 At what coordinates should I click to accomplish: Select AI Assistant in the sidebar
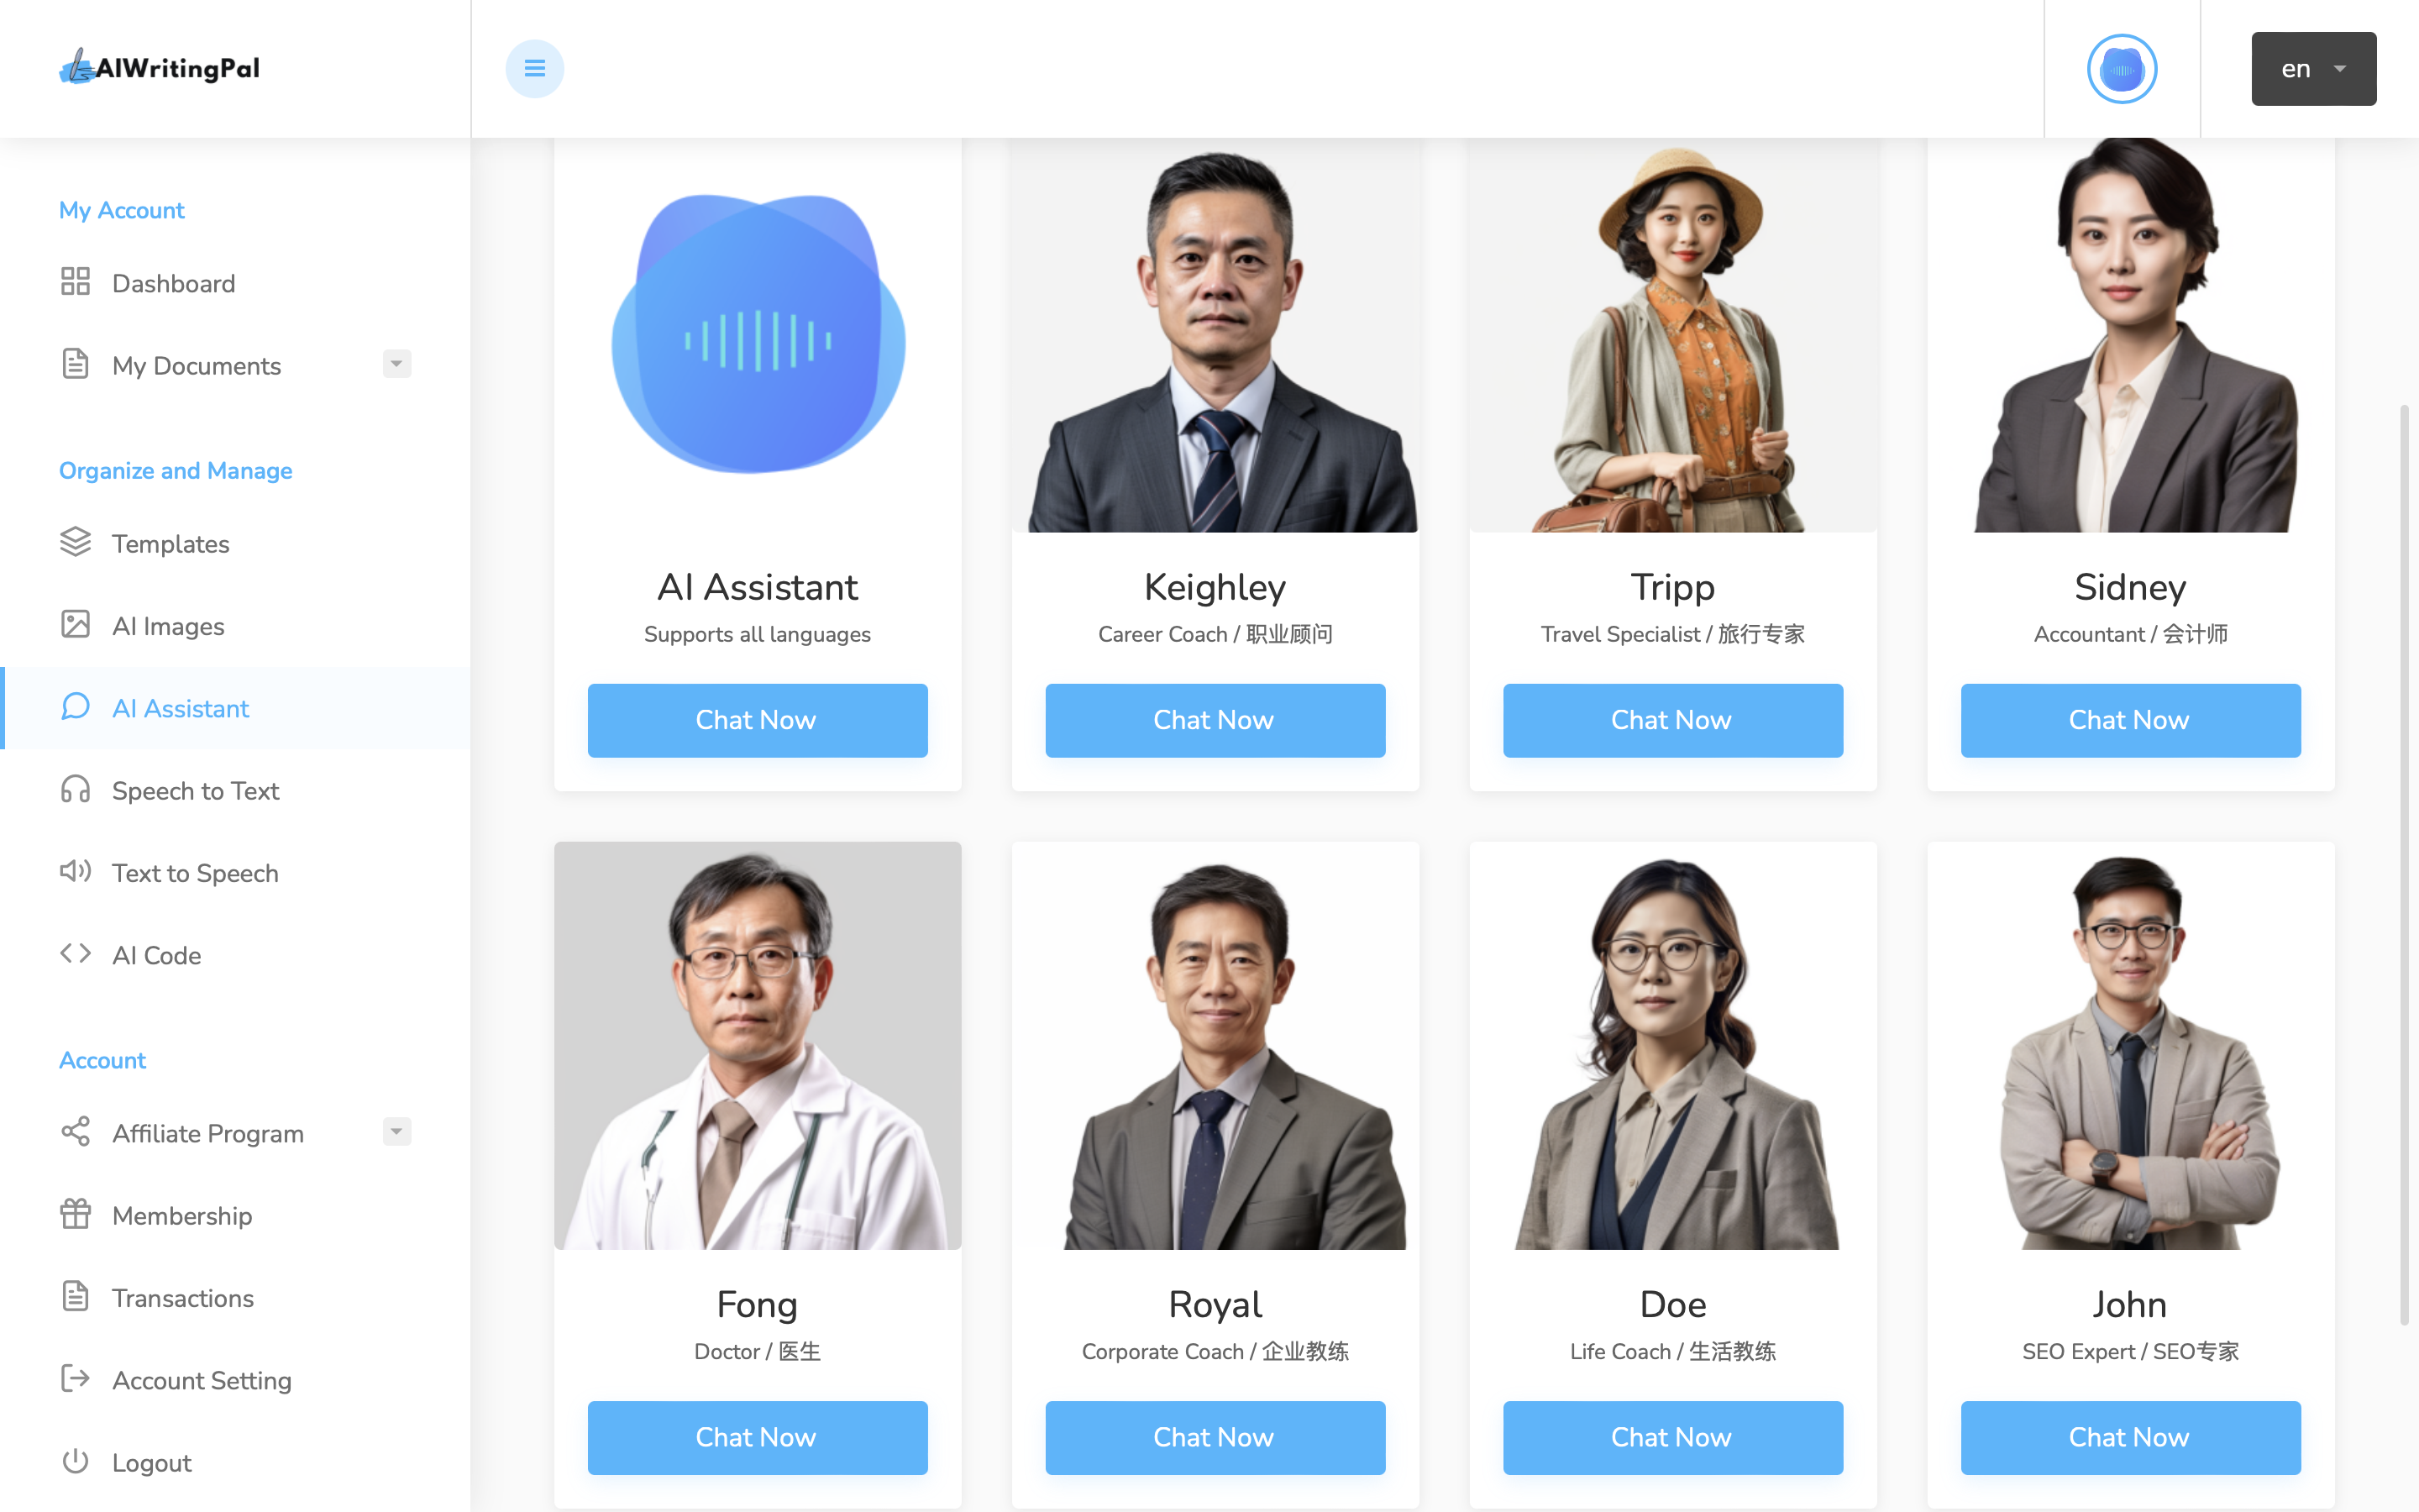pos(235,708)
